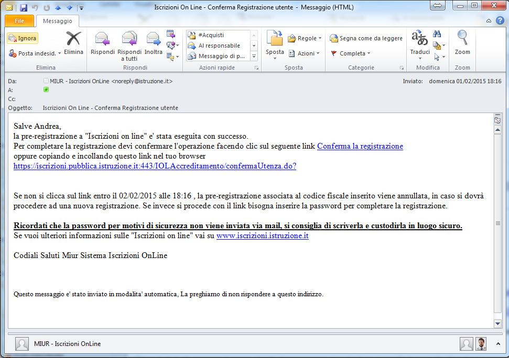Image resolution: width=509 pixels, height=358 pixels.
Task: Click the save icon in the quick access toolbar
Action: tap(24, 7)
